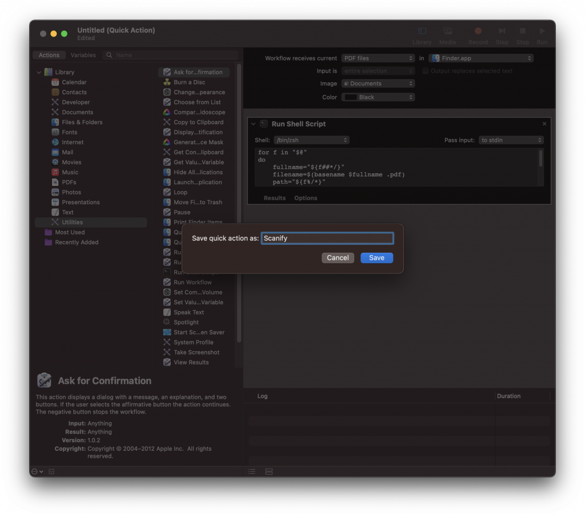
Task: Toggle Output replaces selected text checkbox
Action: click(x=425, y=71)
